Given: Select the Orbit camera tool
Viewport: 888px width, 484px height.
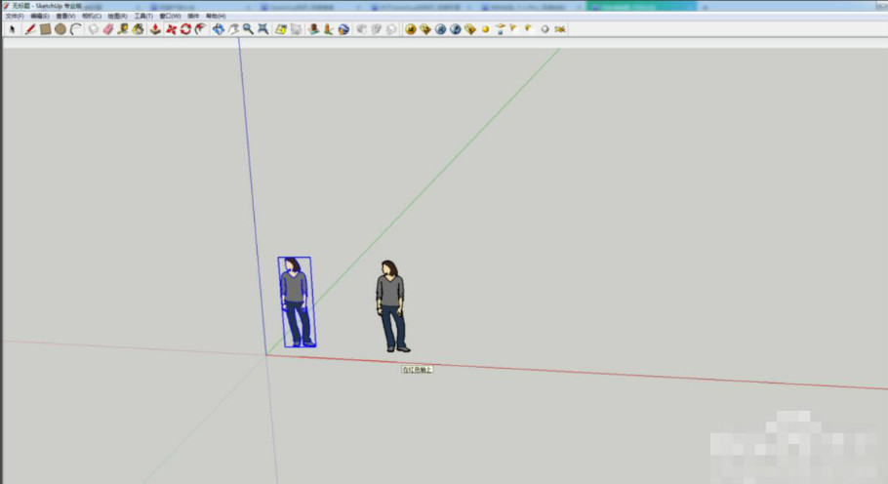Looking at the screenshot, I should point(218,29).
